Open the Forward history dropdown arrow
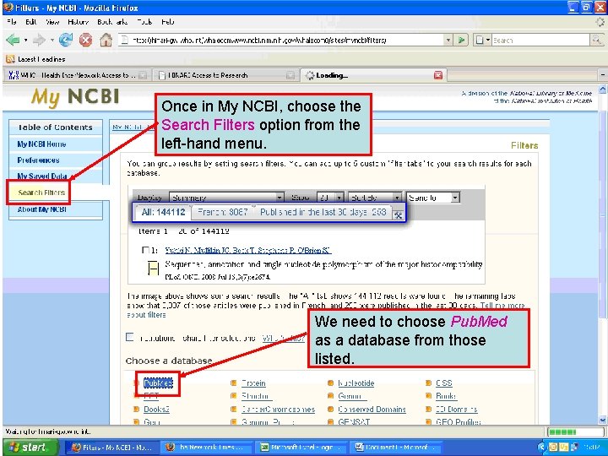Viewport: 608px width, 456px height. [52, 41]
